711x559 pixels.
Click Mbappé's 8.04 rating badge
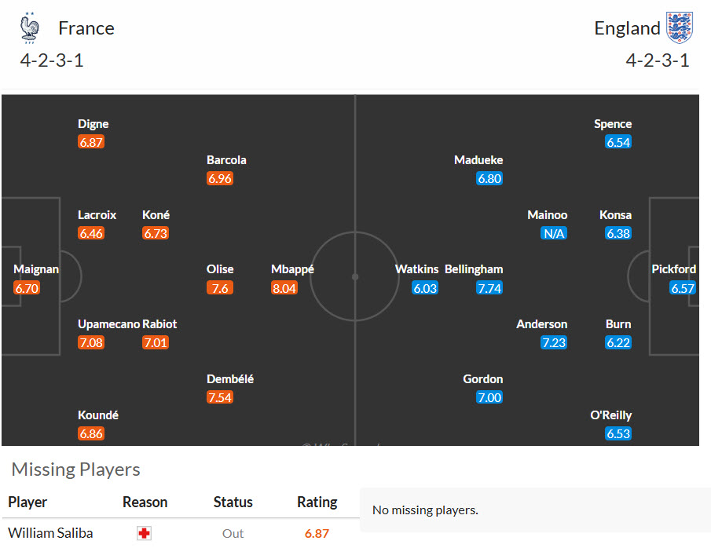point(284,288)
